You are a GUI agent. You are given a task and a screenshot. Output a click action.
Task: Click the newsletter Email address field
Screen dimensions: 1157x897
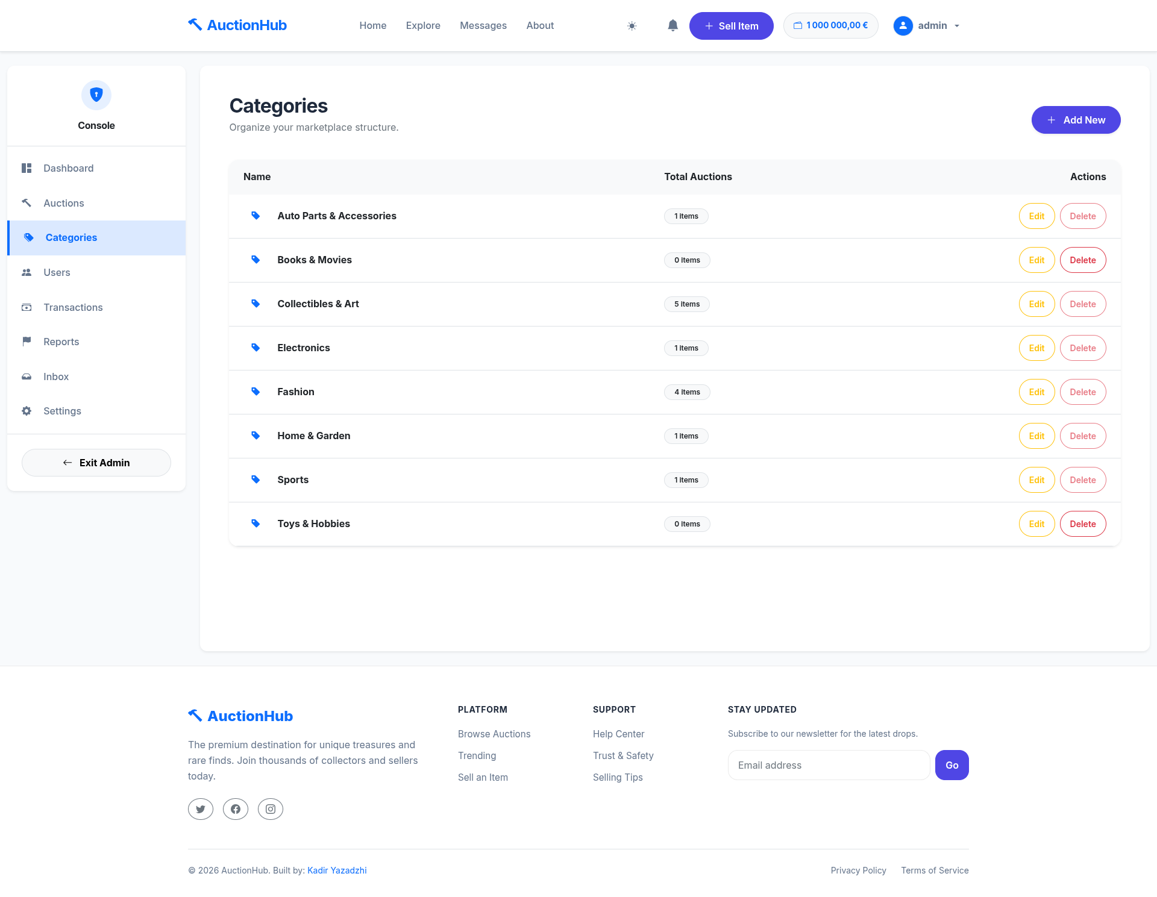tap(829, 765)
